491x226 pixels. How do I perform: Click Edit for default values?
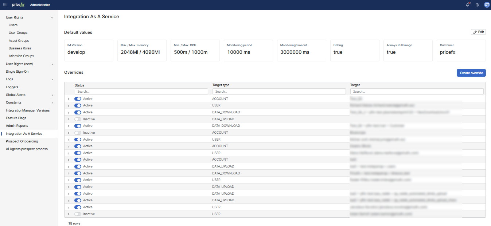coord(478,32)
